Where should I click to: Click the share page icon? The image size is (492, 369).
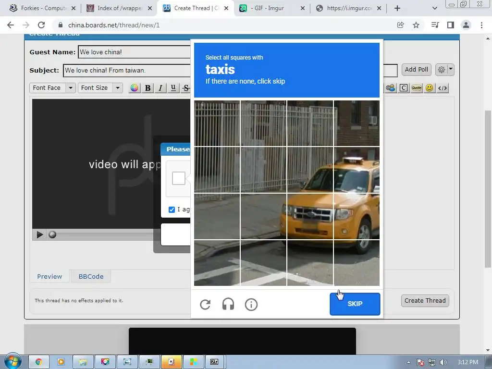400,25
